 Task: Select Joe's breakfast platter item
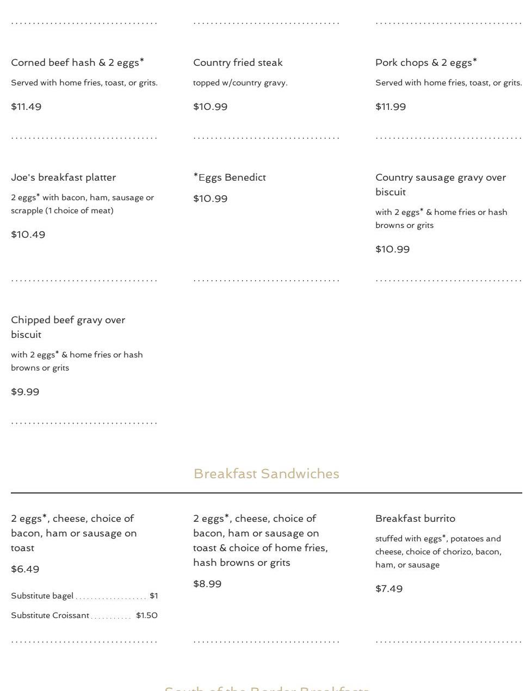(x=63, y=177)
